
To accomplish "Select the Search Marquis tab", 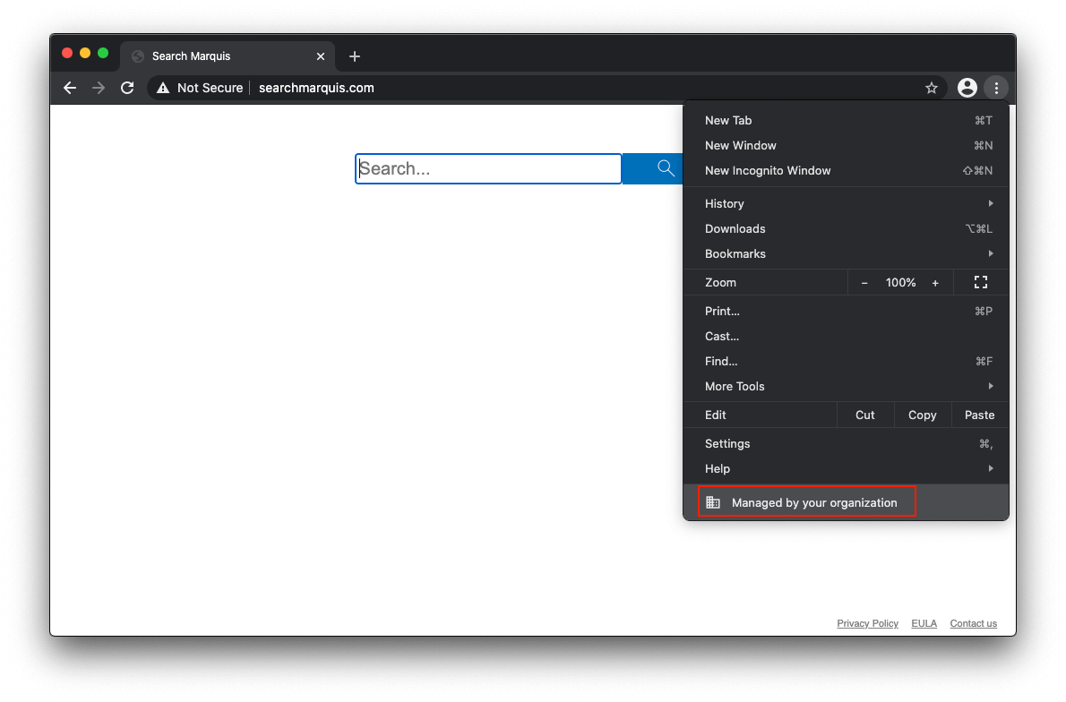I will coord(227,56).
